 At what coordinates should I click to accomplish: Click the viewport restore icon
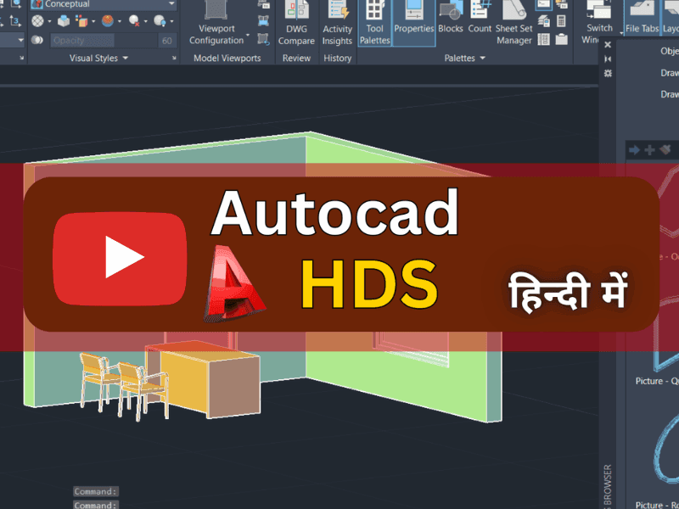(x=263, y=39)
